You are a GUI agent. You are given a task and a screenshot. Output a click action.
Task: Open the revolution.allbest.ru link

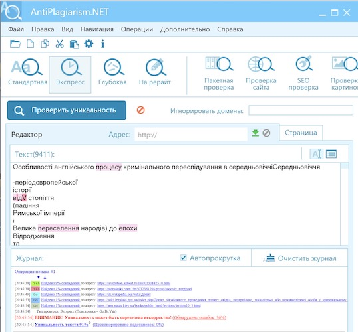(134, 283)
